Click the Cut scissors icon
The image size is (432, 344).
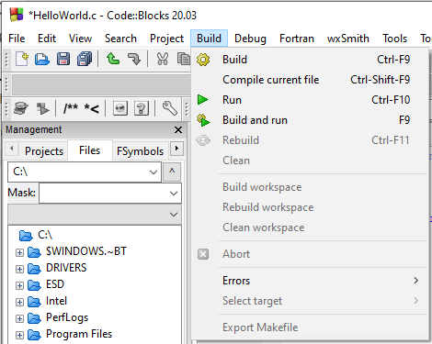click(163, 59)
